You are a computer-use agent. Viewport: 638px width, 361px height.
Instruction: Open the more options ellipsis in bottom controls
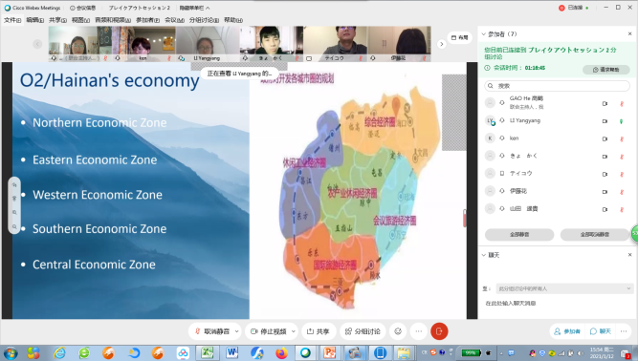tap(419, 331)
